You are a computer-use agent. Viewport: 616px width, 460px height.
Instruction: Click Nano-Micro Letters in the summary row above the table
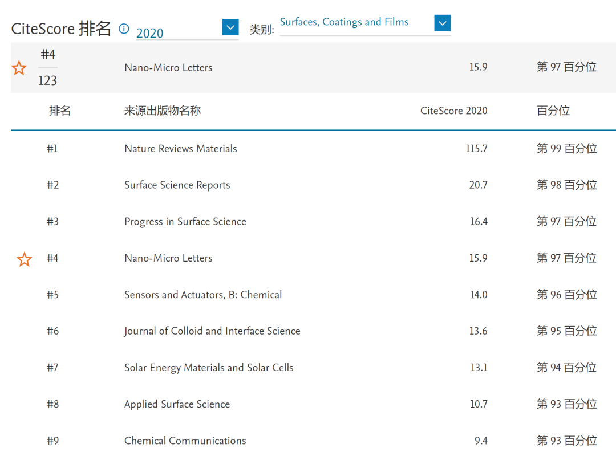pos(168,67)
